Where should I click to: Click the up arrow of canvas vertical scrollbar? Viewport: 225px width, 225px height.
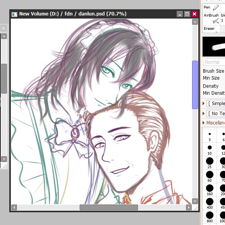tap(195, 22)
